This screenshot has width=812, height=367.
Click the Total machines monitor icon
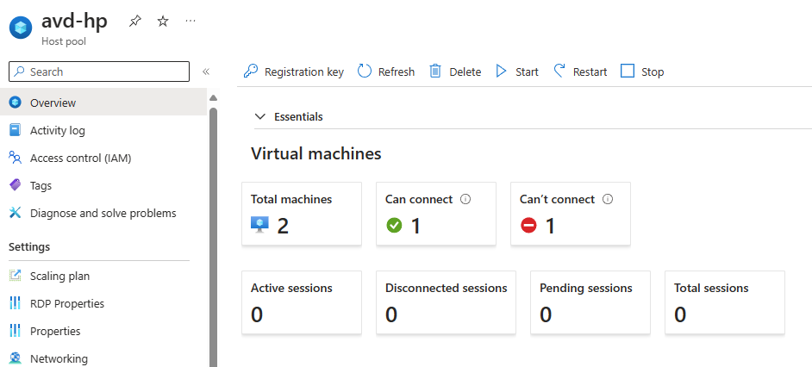260,225
